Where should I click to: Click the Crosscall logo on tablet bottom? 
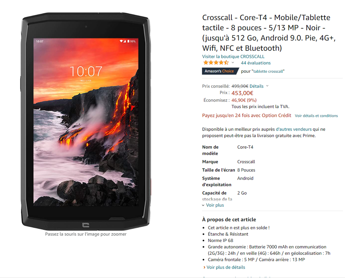tap(86, 225)
